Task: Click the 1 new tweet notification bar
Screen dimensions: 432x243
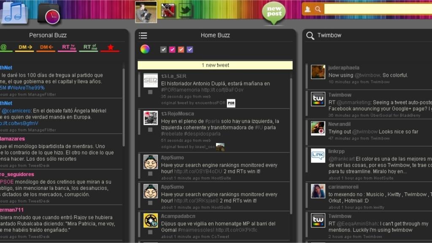Action: [216, 65]
